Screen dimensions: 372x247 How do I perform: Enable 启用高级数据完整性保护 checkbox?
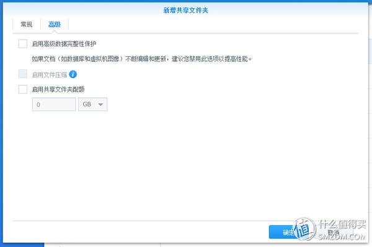(23, 44)
